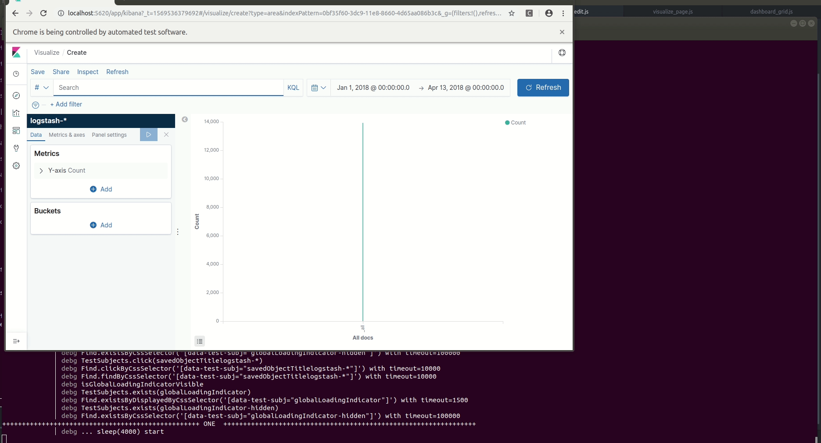Click the All docs axis label
Image resolution: width=821 pixels, height=443 pixels.
pyautogui.click(x=363, y=338)
